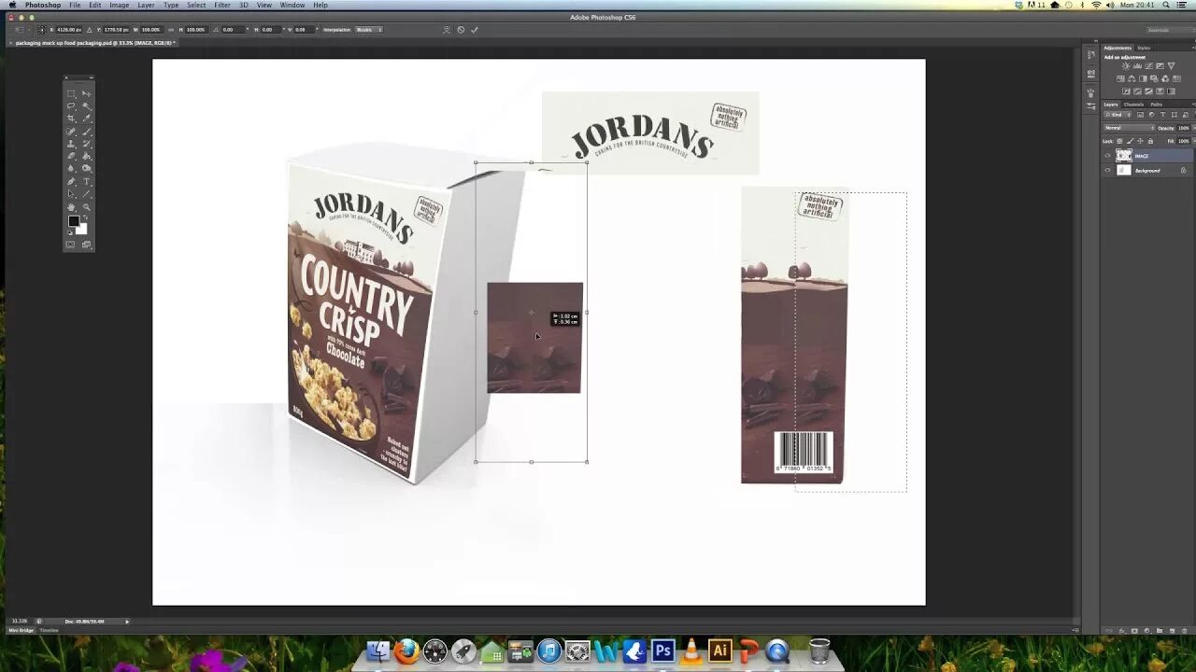Toggle maintain aspect ratio link
Viewport: 1196px width, 672px height.
(170, 30)
